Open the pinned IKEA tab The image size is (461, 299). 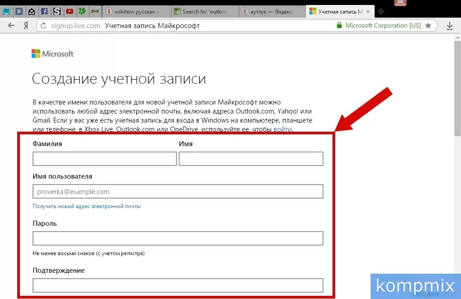95,11
